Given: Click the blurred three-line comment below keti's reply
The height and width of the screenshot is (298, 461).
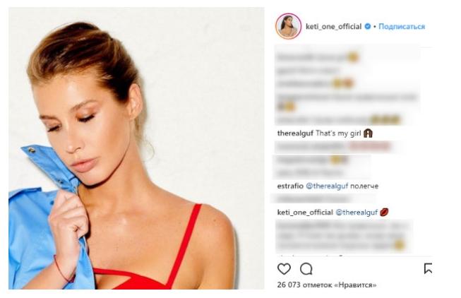Looking at the screenshot, I should click(x=342, y=236).
